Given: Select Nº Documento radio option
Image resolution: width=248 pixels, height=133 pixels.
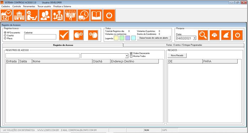Looking at the screenshot, I should (5, 32).
